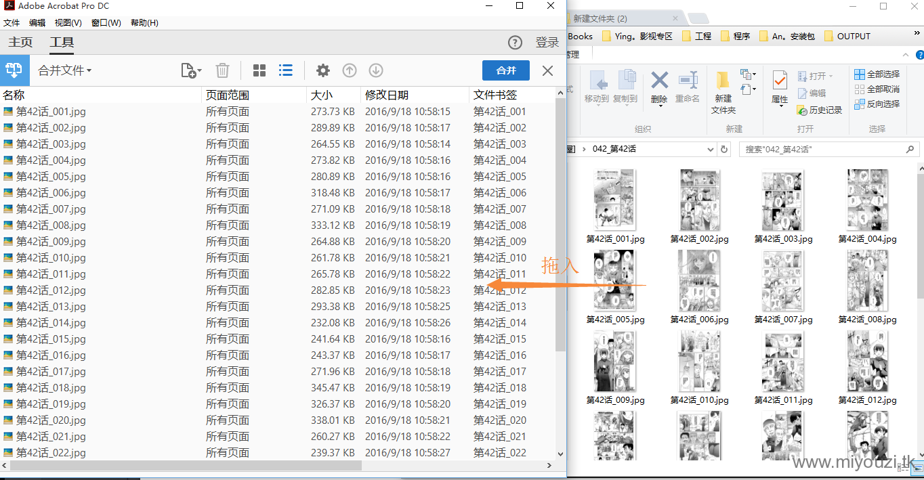Expand the Explorer address bar history dropdown
924x480 pixels.
pos(710,149)
